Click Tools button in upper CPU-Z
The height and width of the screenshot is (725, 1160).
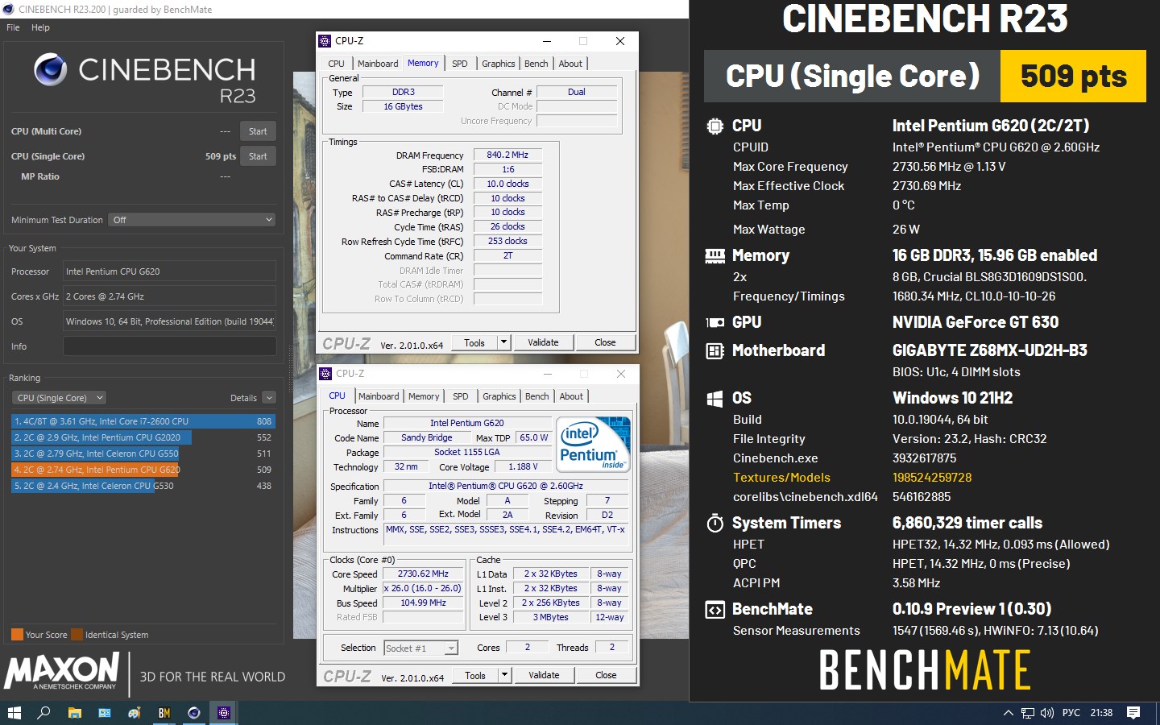pos(474,342)
